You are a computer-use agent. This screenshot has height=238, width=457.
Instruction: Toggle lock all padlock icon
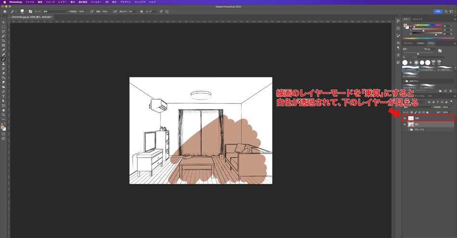point(427,113)
